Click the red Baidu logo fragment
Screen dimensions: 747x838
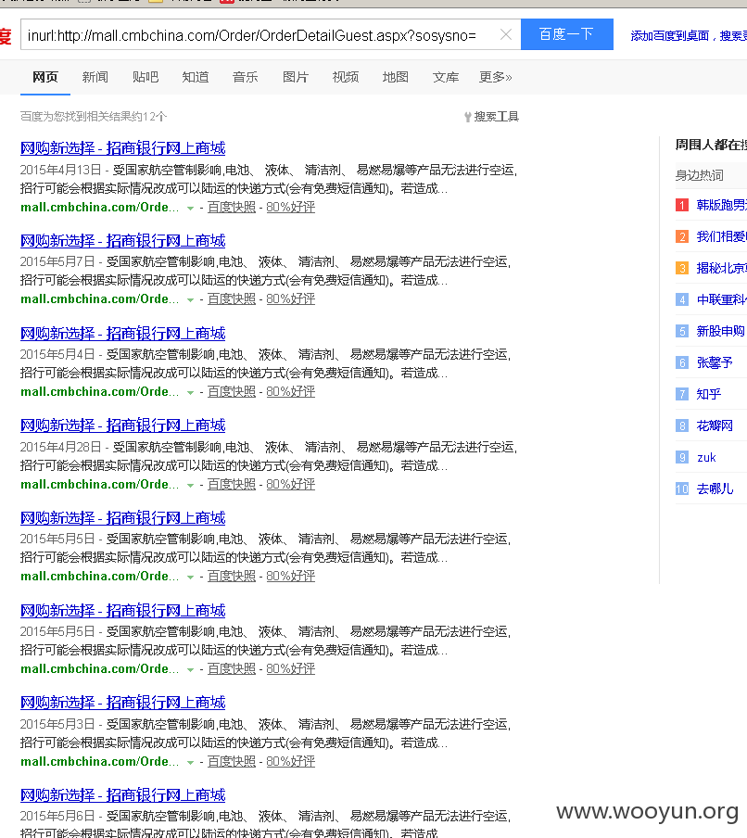coord(6,36)
